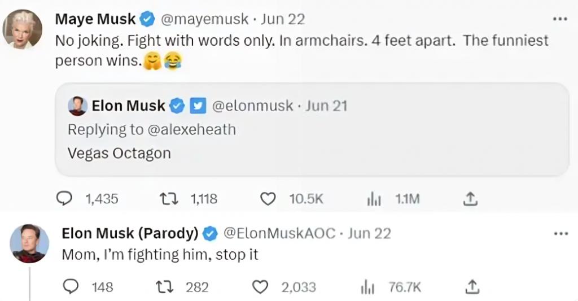Screen dimensions: 578x301
Task: Reply to the Elon Musk (Parody) tweet
Action: pos(71,287)
